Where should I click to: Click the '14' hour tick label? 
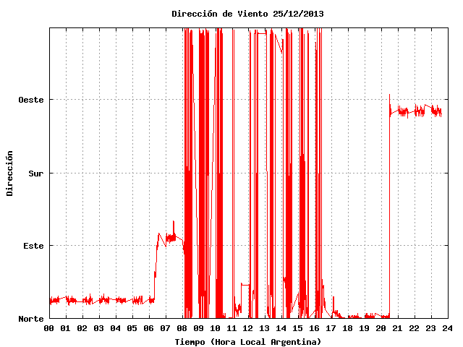[x=281, y=328]
